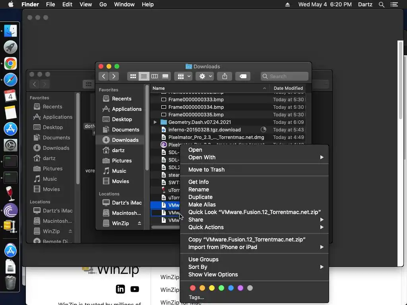The image size is (407, 305).
Task: Expand the Sort By submenu
Action: (254, 267)
